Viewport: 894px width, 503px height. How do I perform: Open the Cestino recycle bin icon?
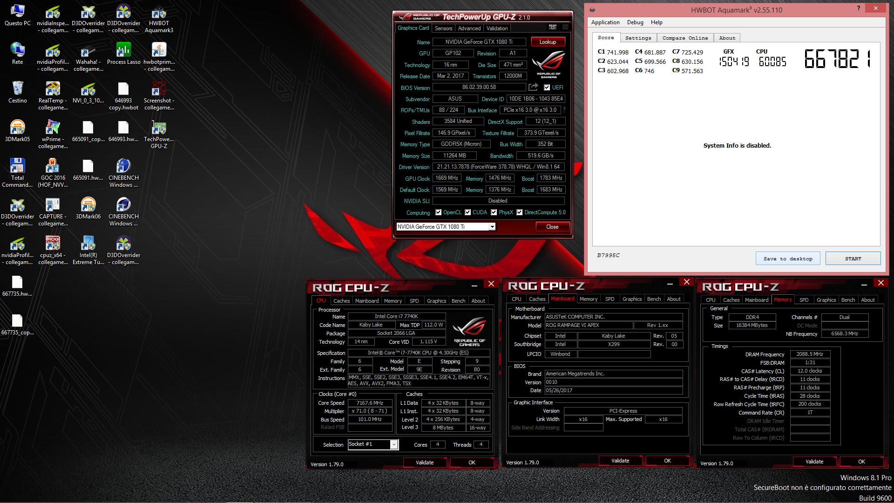point(18,92)
